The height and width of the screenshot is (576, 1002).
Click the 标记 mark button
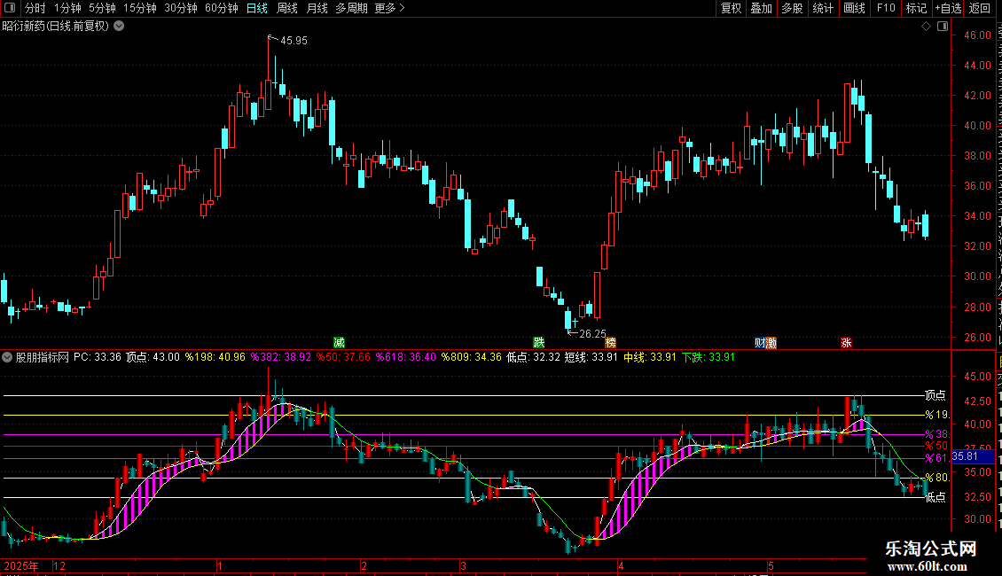coord(916,8)
